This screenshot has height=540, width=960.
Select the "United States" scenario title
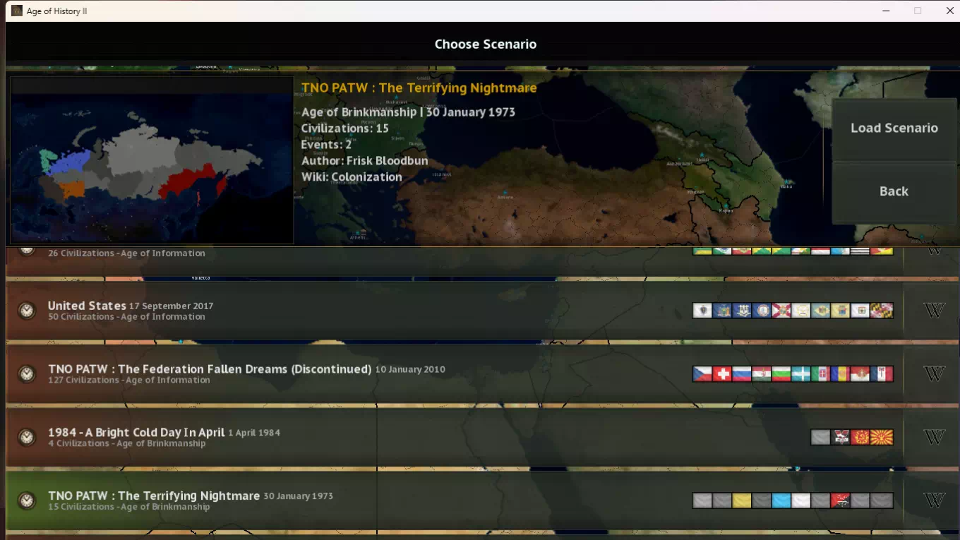coord(87,306)
